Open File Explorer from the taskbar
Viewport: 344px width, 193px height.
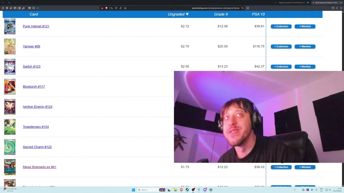(x=175, y=190)
